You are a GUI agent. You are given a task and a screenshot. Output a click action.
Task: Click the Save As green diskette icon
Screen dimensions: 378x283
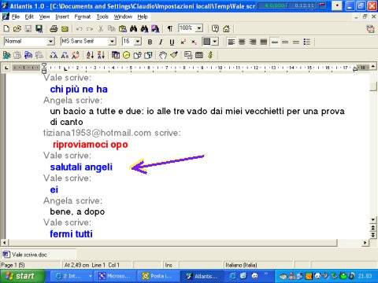click(x=39, y=28)
